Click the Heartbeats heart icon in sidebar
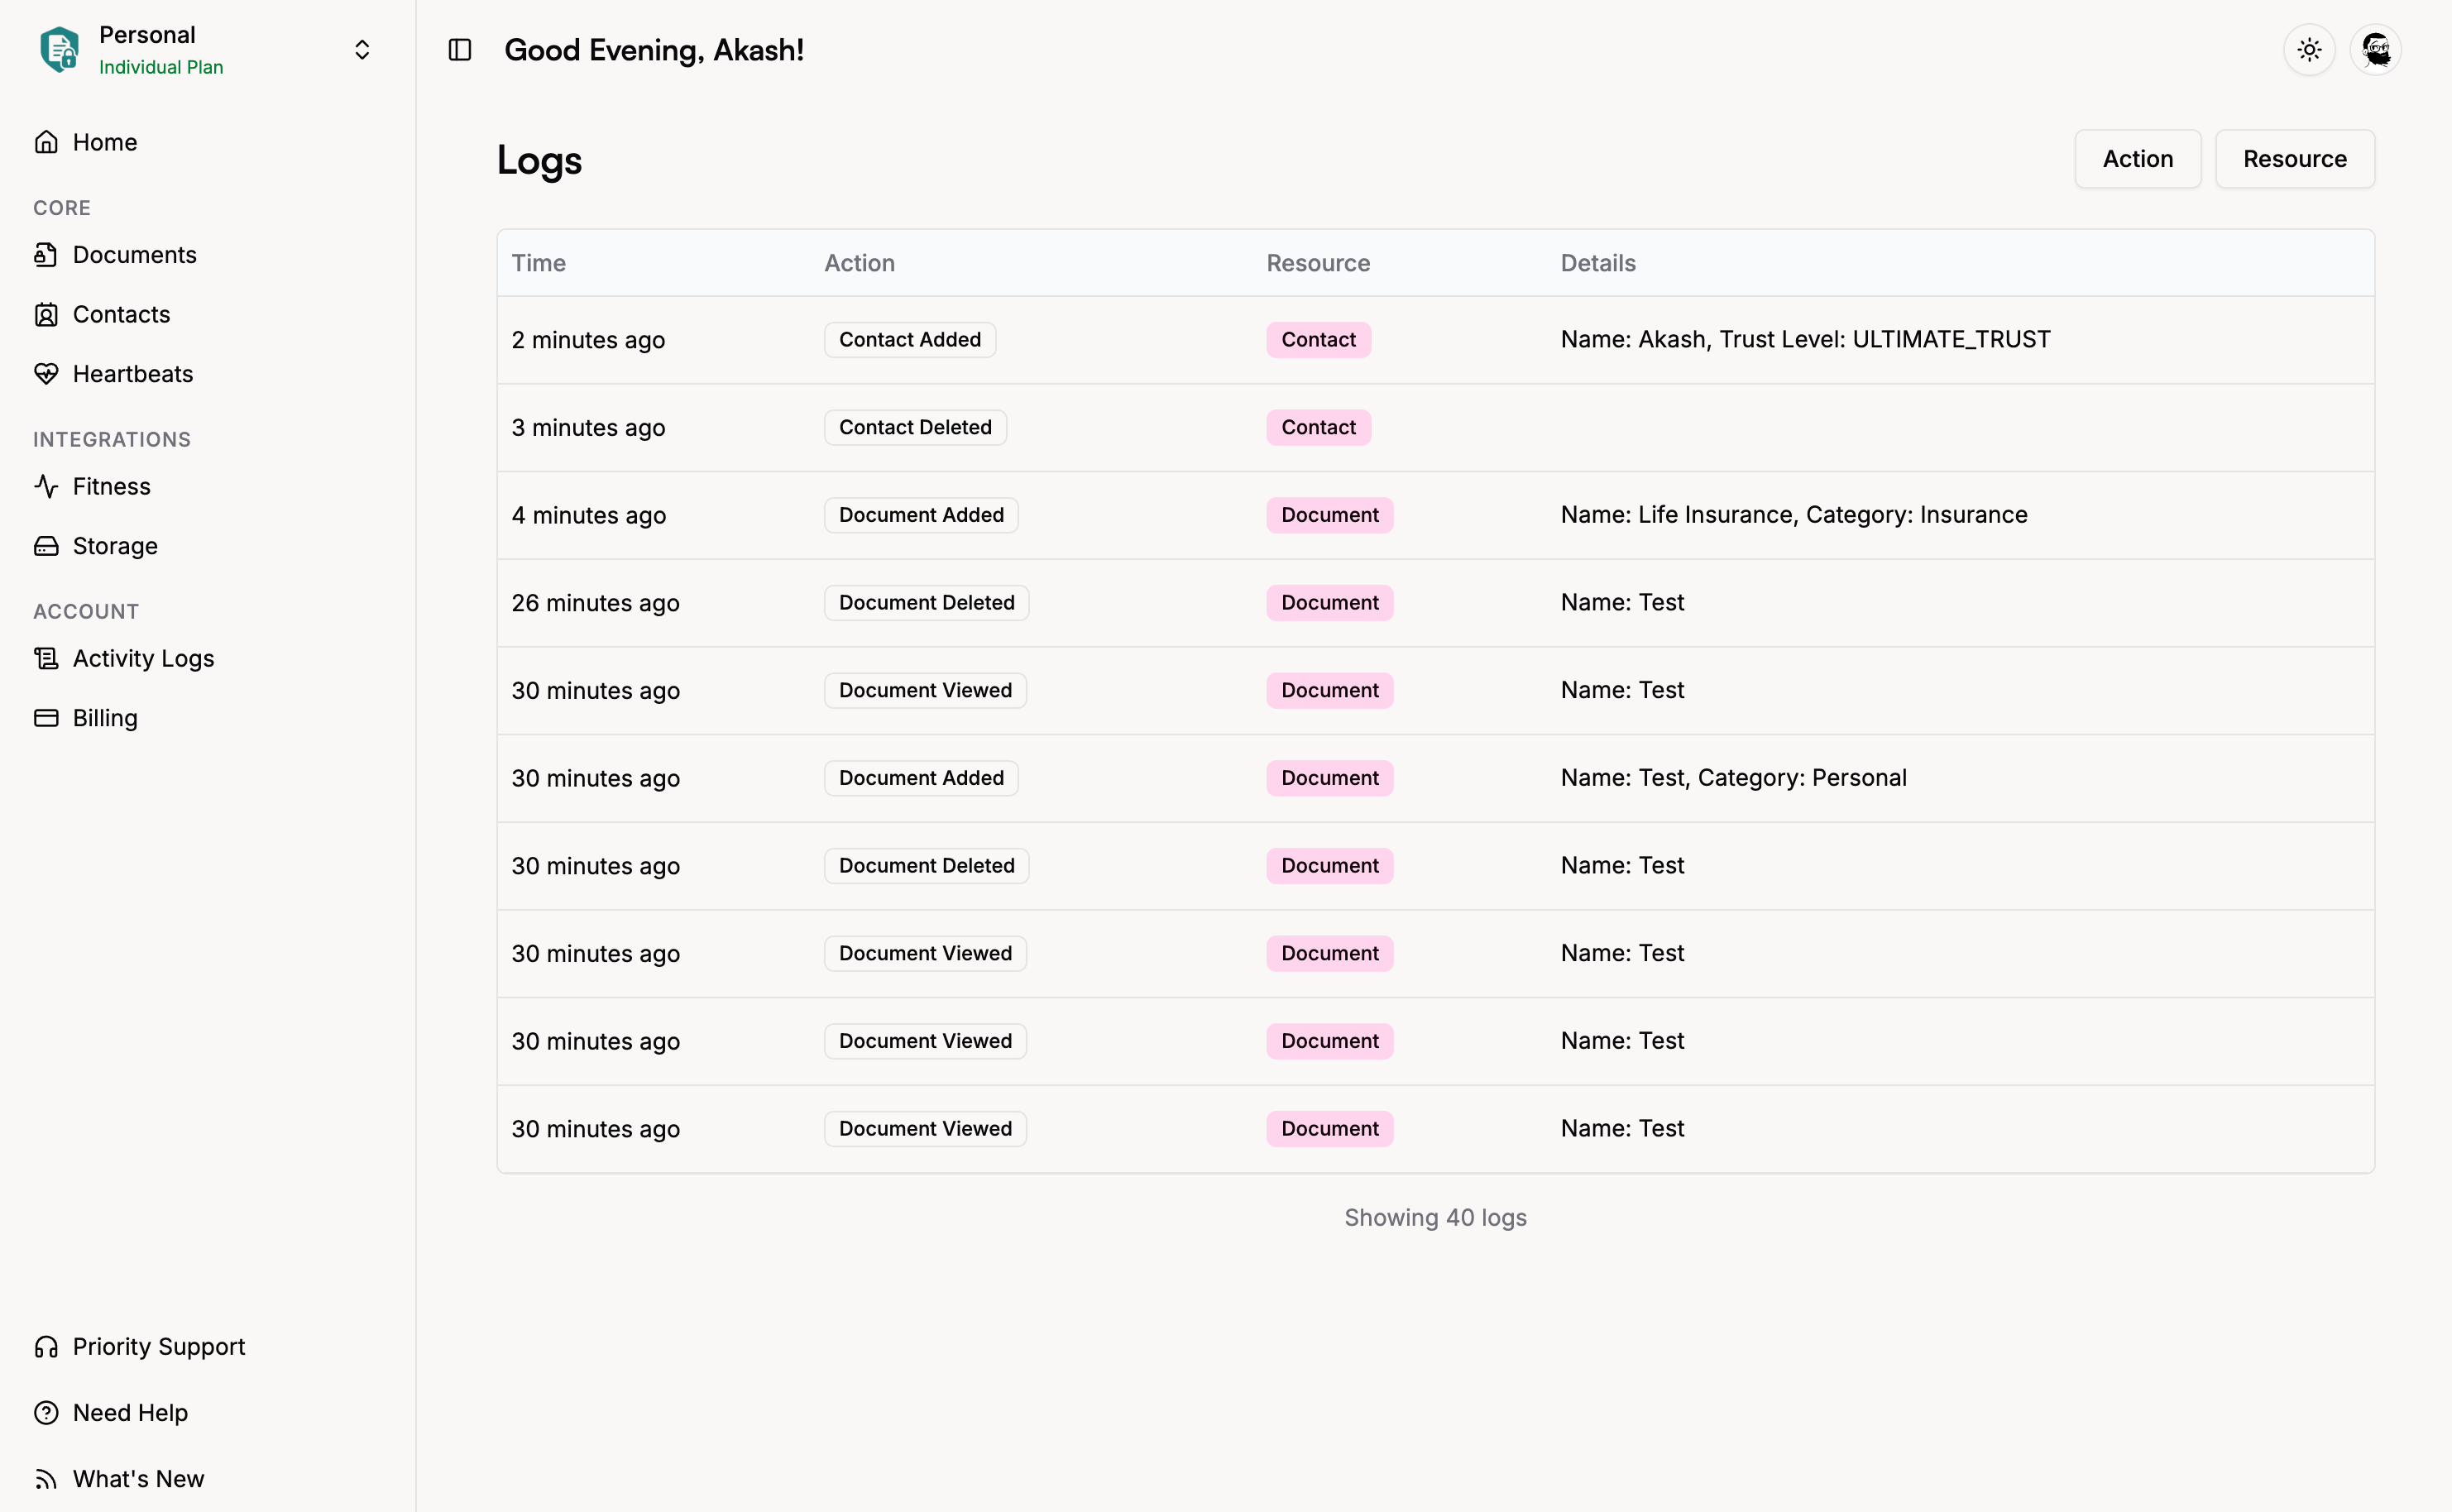This screenshot has height=1512, width=2452. point(46,374)
